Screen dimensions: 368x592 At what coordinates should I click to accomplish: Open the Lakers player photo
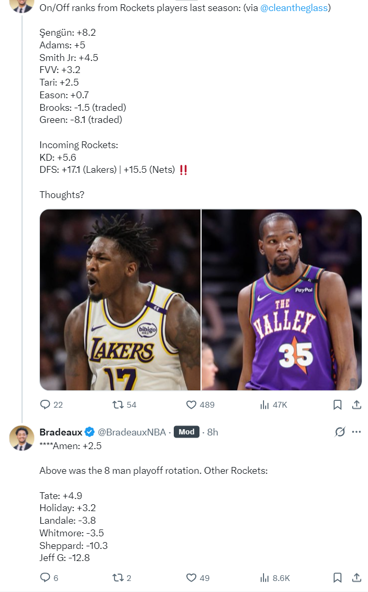[120, 299]
